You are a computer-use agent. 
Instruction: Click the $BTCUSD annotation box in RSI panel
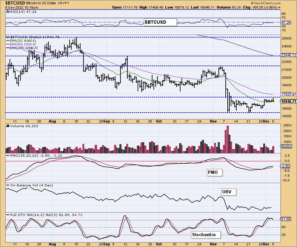(x=160, y=22)
